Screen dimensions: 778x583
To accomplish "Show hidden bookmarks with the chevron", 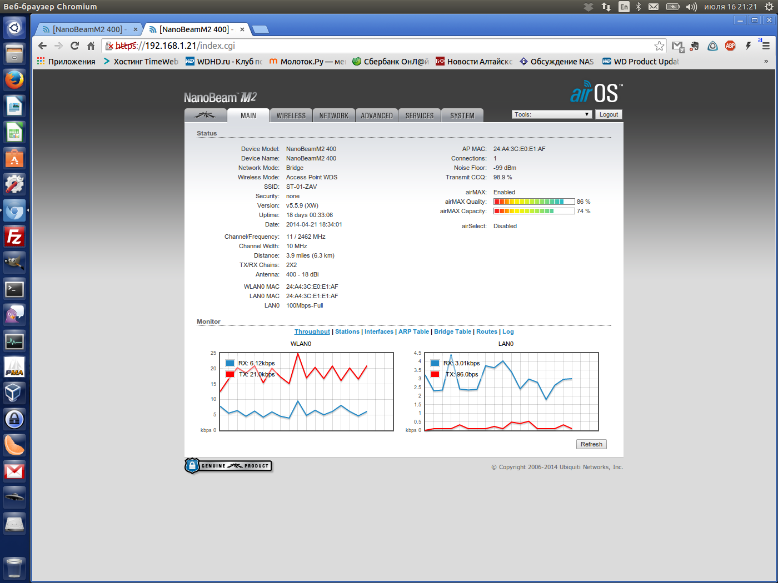I will click(x=766, y=61).
